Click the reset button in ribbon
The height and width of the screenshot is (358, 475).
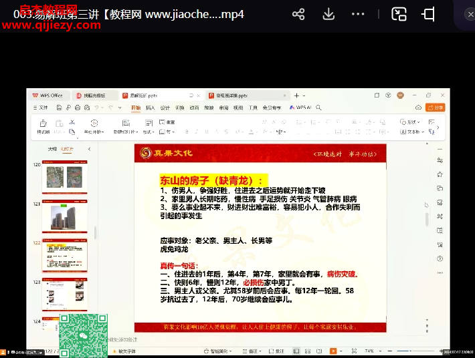(167, 122)
